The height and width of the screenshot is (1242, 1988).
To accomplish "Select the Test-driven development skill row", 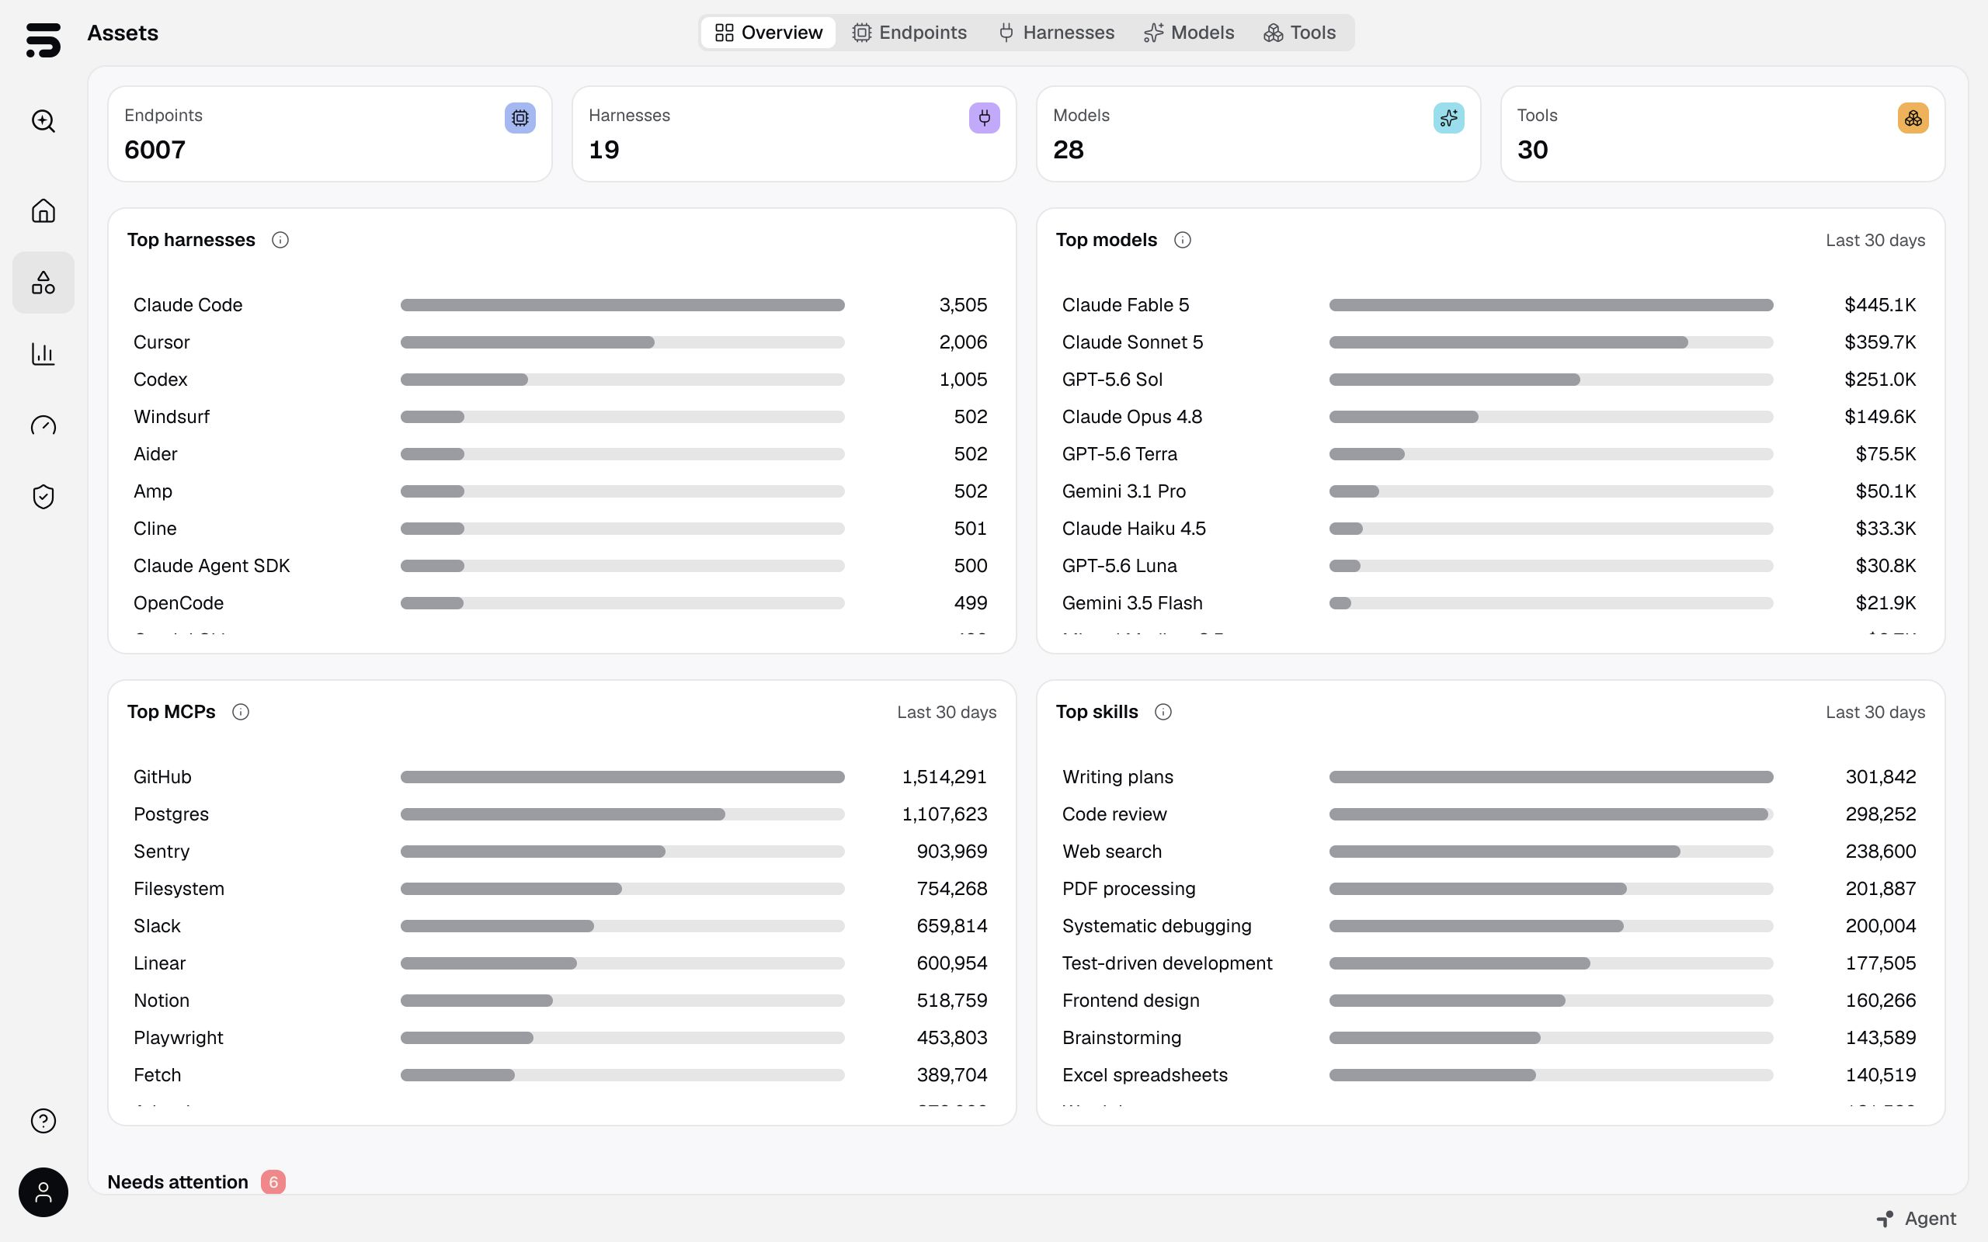I will coord(1489,963).
